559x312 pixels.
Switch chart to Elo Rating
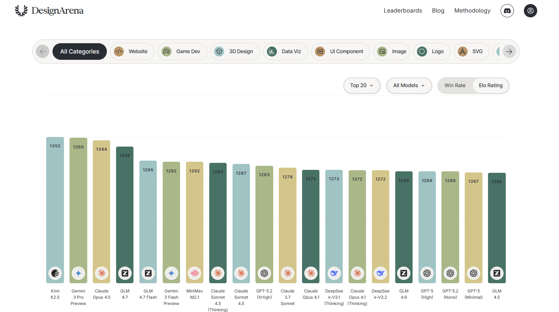tap(491, 85)
